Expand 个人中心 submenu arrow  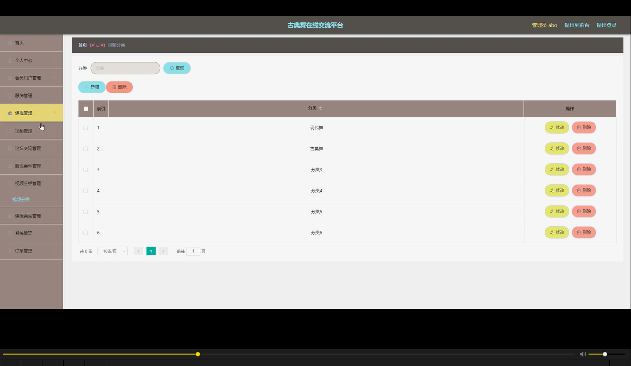55,60
